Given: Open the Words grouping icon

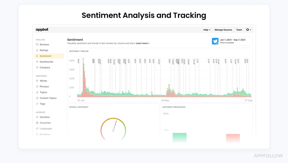Looking at the screenshot, I should (x=37, y=81).
